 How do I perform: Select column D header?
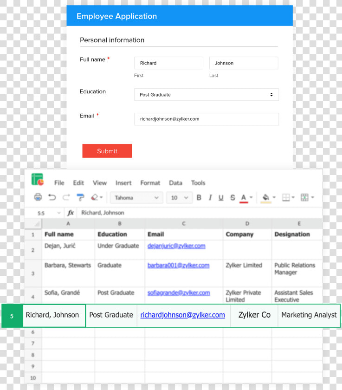(x=247, y=224)
